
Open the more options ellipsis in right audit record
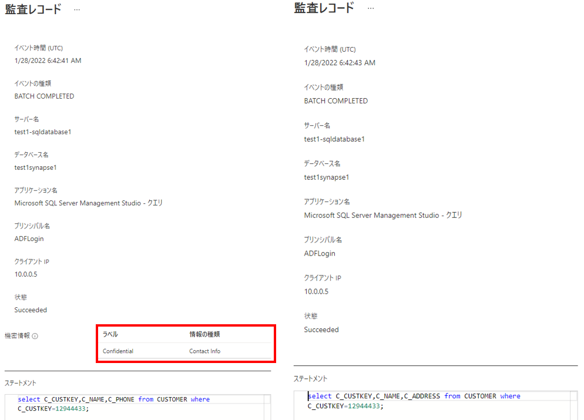(x=371, y=8)
